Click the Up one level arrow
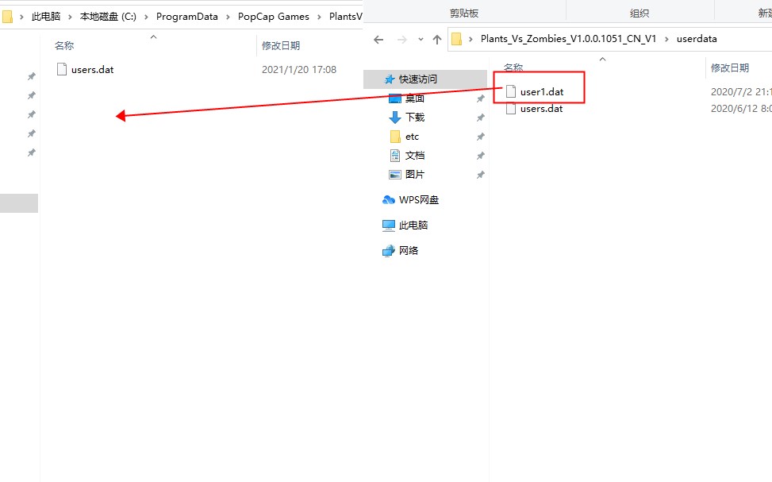The height and width of the screenshot is (482, 772). 436,40
